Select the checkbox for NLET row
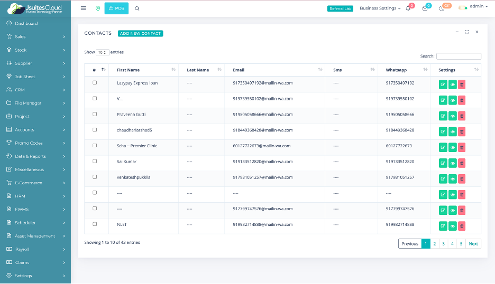495x284 pixels. (95, 224)
